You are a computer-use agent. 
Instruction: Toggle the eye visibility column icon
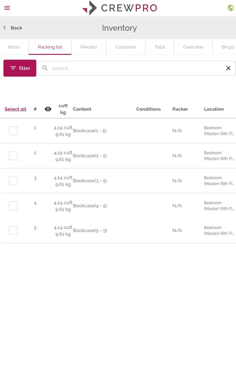coord(48,109)
